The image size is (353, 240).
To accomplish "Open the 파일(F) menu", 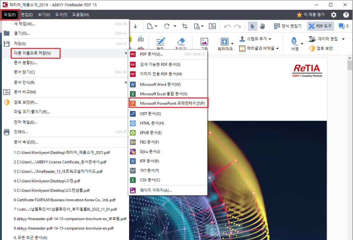I will point(10,15).
